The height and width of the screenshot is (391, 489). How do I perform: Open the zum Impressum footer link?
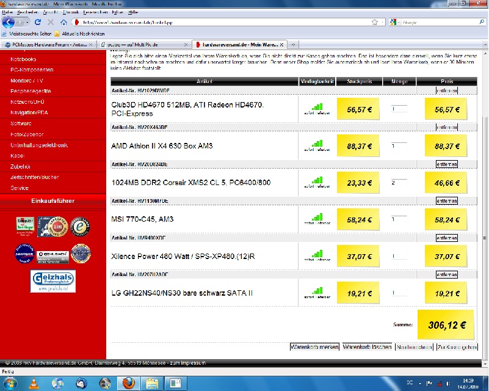(x=188, y=363)
